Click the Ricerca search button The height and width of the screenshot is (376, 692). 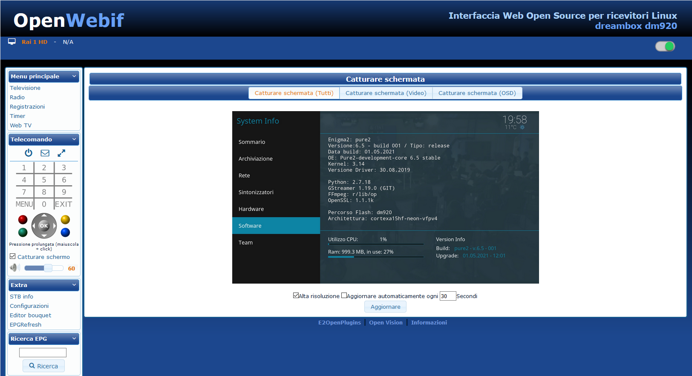(43, 366)
